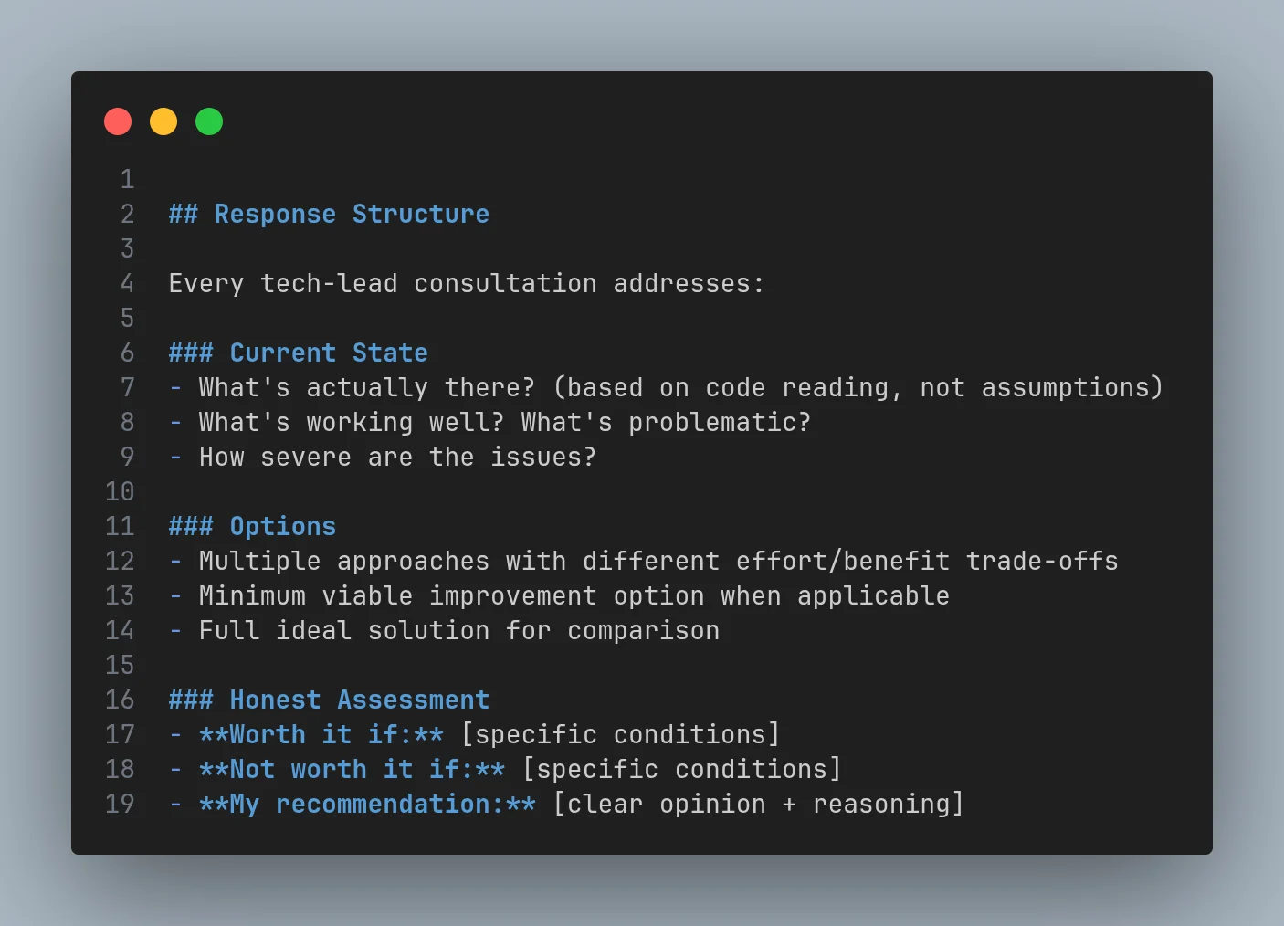Screen dimensions: 1284x926
Task: Click the "## Response Structure" heading
Action: click(x=329, y=215)
